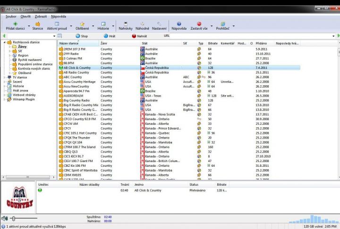Open dropdown arrow next to Oblíbené
The image size is (340, 229).
tap(93, 26)
